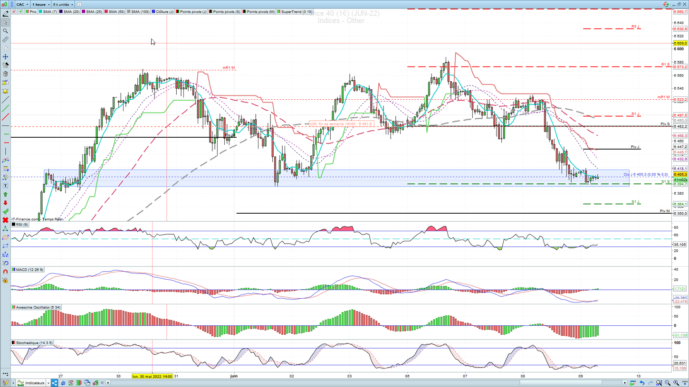Click the scrollbar right arrow button

(625, 383)
